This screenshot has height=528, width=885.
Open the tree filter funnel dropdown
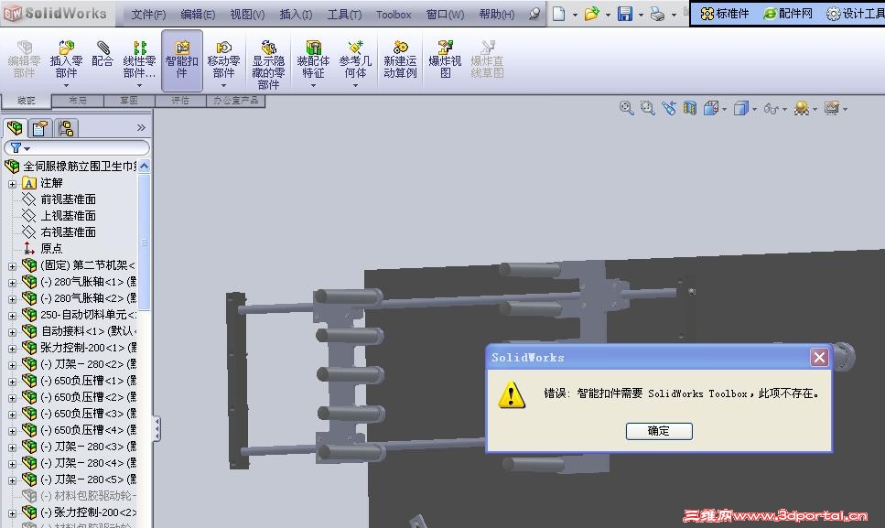tap(21, 148)
